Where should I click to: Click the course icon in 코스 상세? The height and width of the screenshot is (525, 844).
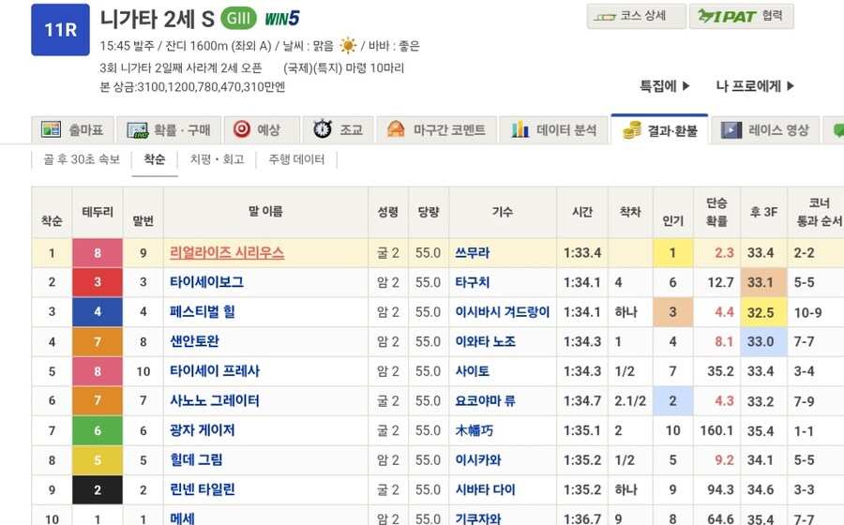click(x=605, y=17)
